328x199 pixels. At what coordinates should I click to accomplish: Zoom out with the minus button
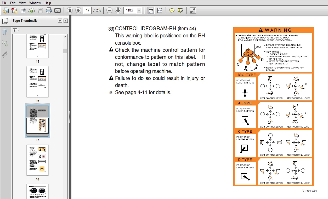(x=110, y=10)
